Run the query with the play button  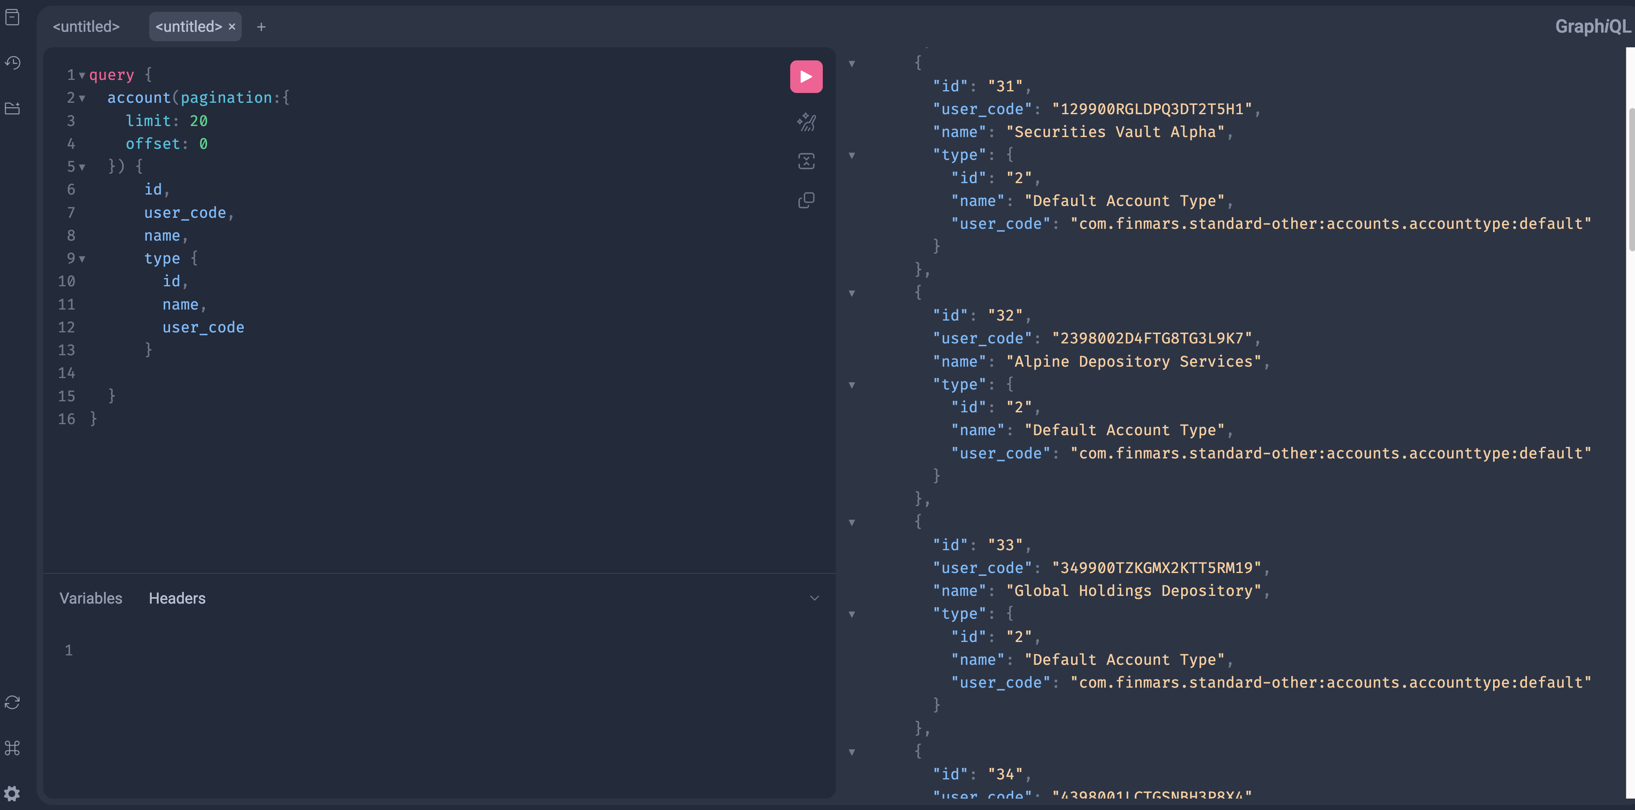[x=805, y=77]
